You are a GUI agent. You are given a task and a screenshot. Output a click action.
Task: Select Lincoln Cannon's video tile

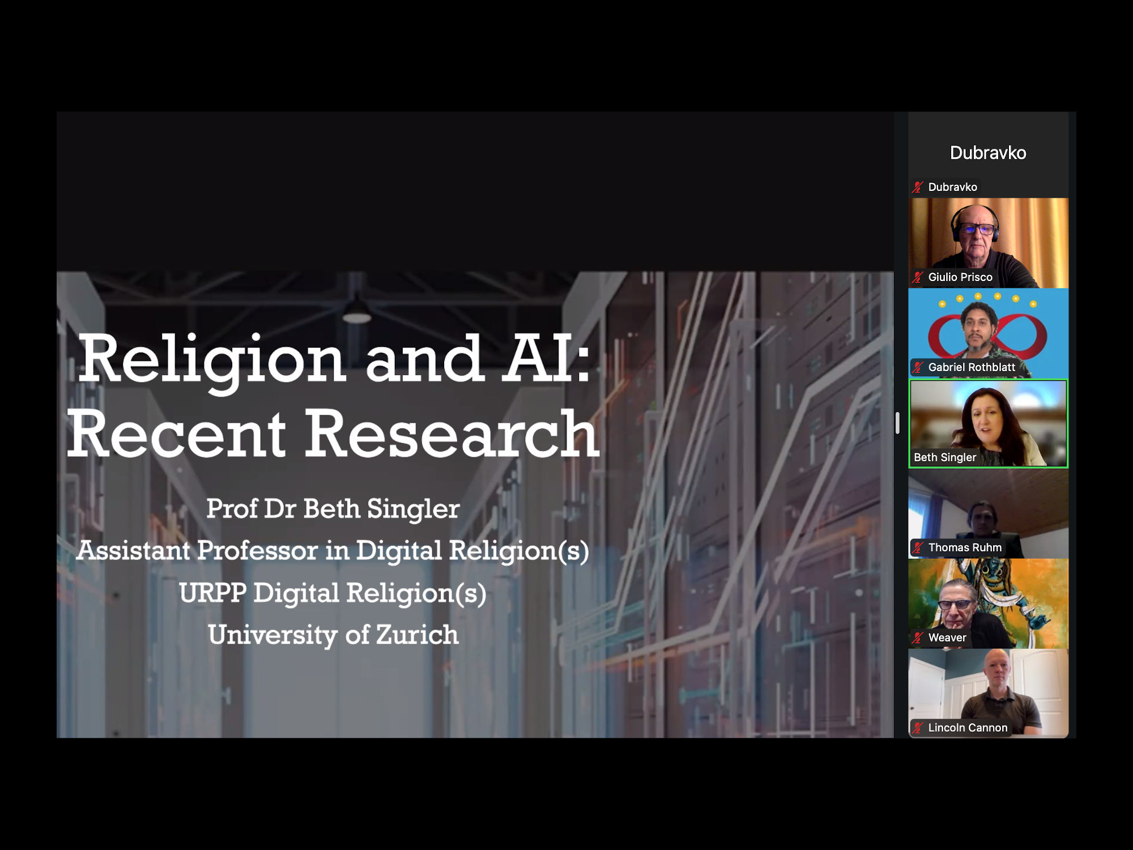pos(988,688)
